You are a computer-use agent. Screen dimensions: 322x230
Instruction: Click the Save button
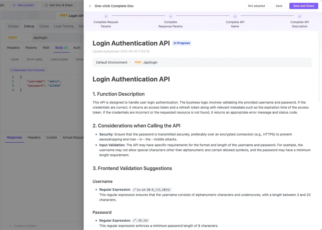(x=279, y=6)
